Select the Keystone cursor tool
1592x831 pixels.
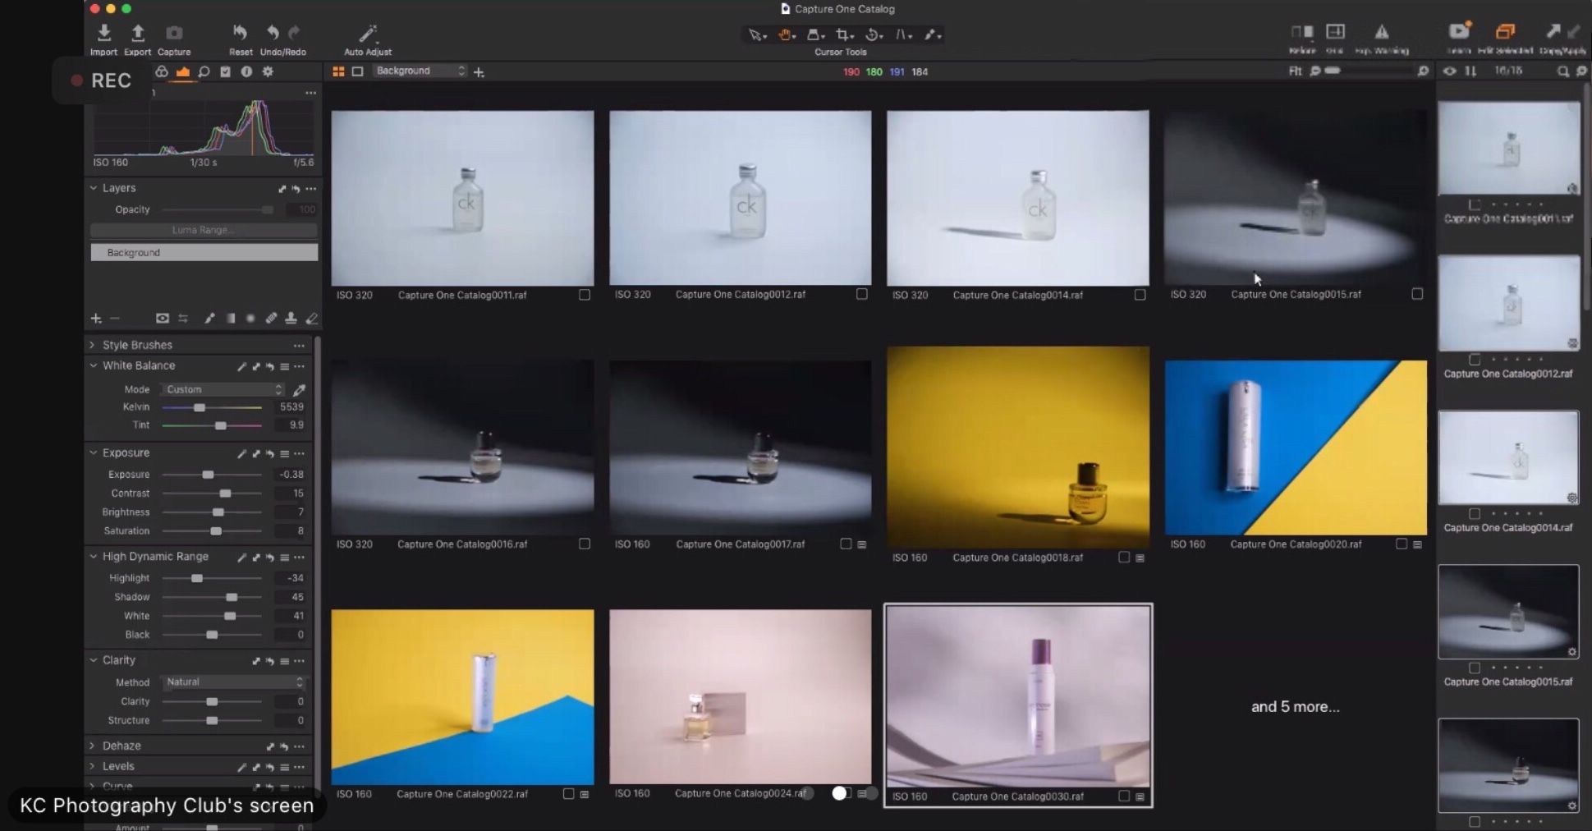(x=902, y=34)
